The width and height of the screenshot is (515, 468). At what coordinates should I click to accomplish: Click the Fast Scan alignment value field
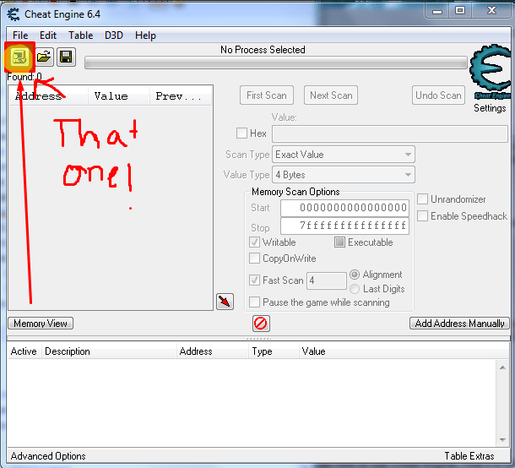[327, 280]
